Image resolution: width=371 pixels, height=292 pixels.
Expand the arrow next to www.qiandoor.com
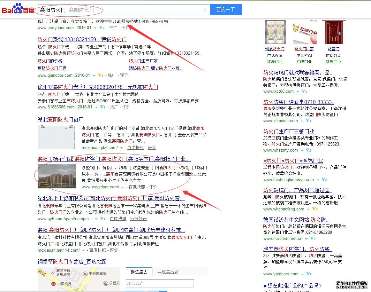point(94,75)
